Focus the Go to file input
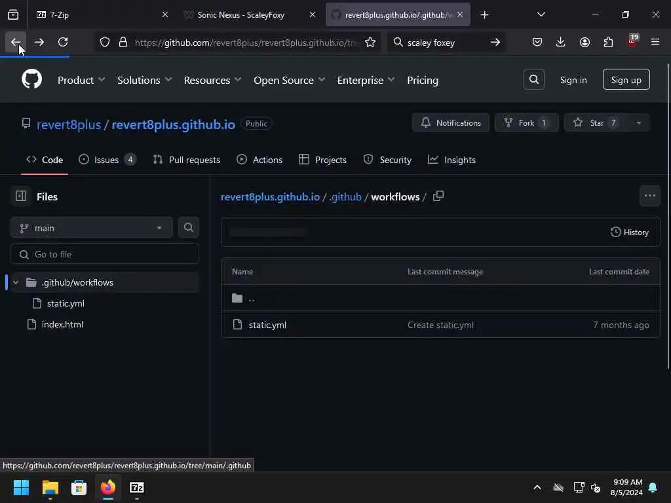 click(x=105, y=254)
